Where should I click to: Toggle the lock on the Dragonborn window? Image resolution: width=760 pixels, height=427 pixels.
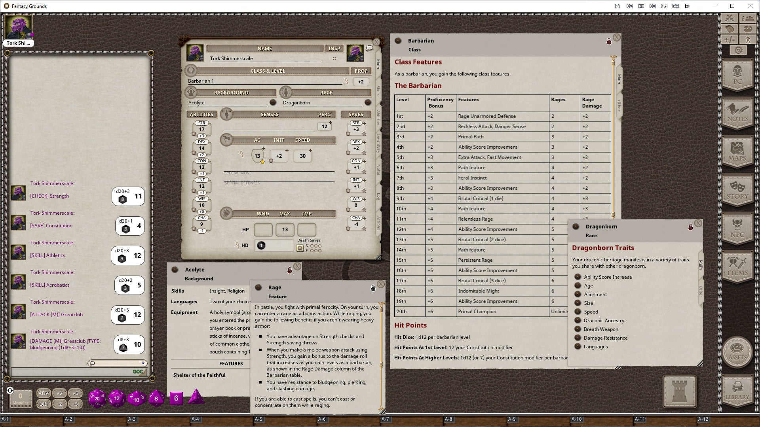pyautogui.click(x=691, y=228)
